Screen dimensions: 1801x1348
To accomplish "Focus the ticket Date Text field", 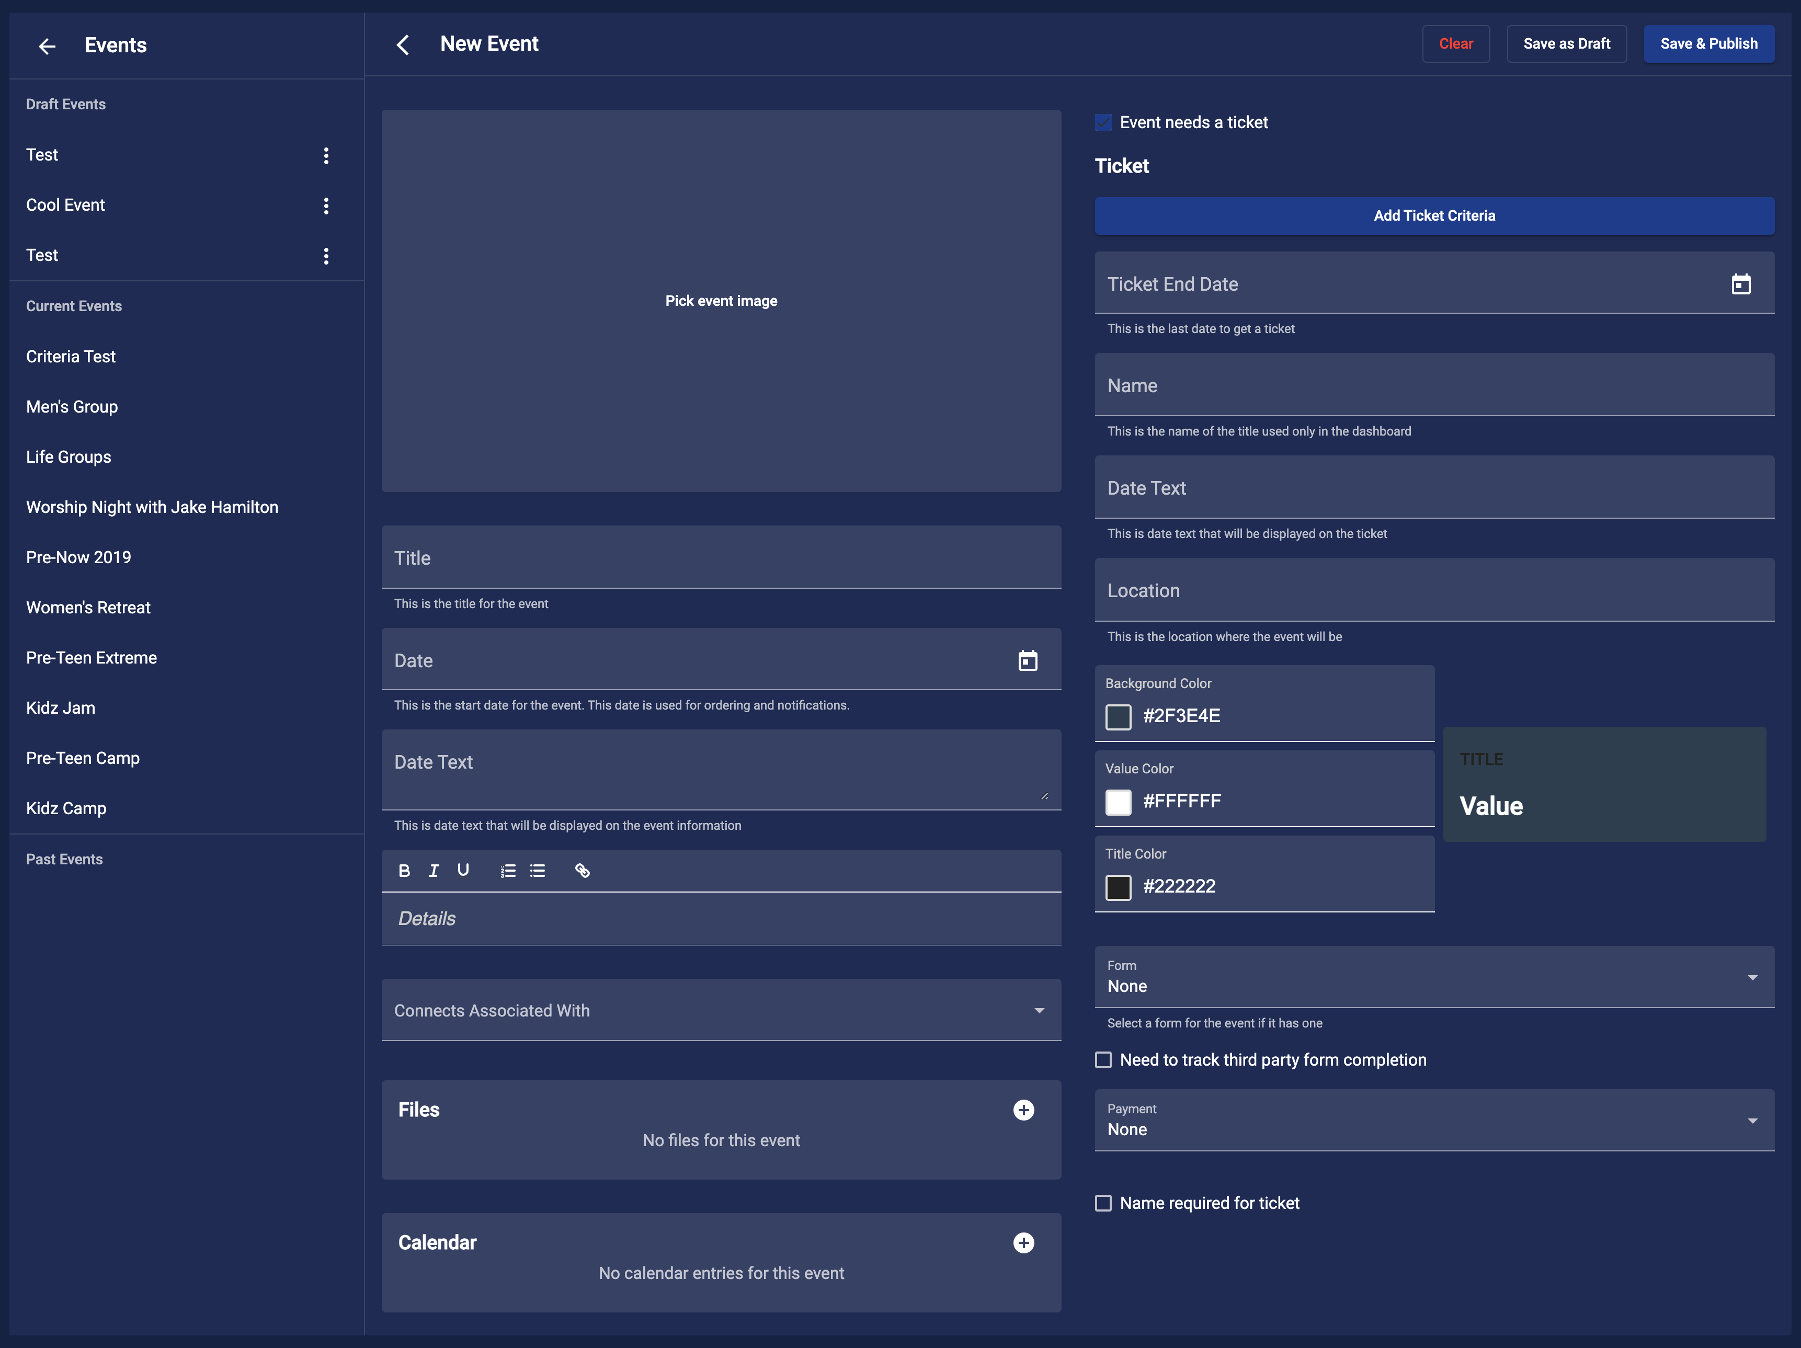I will (x=1434, y=488).
